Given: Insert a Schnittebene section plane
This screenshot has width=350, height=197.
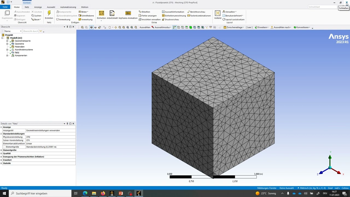Looking at the screenshot, I should [86, 16].
